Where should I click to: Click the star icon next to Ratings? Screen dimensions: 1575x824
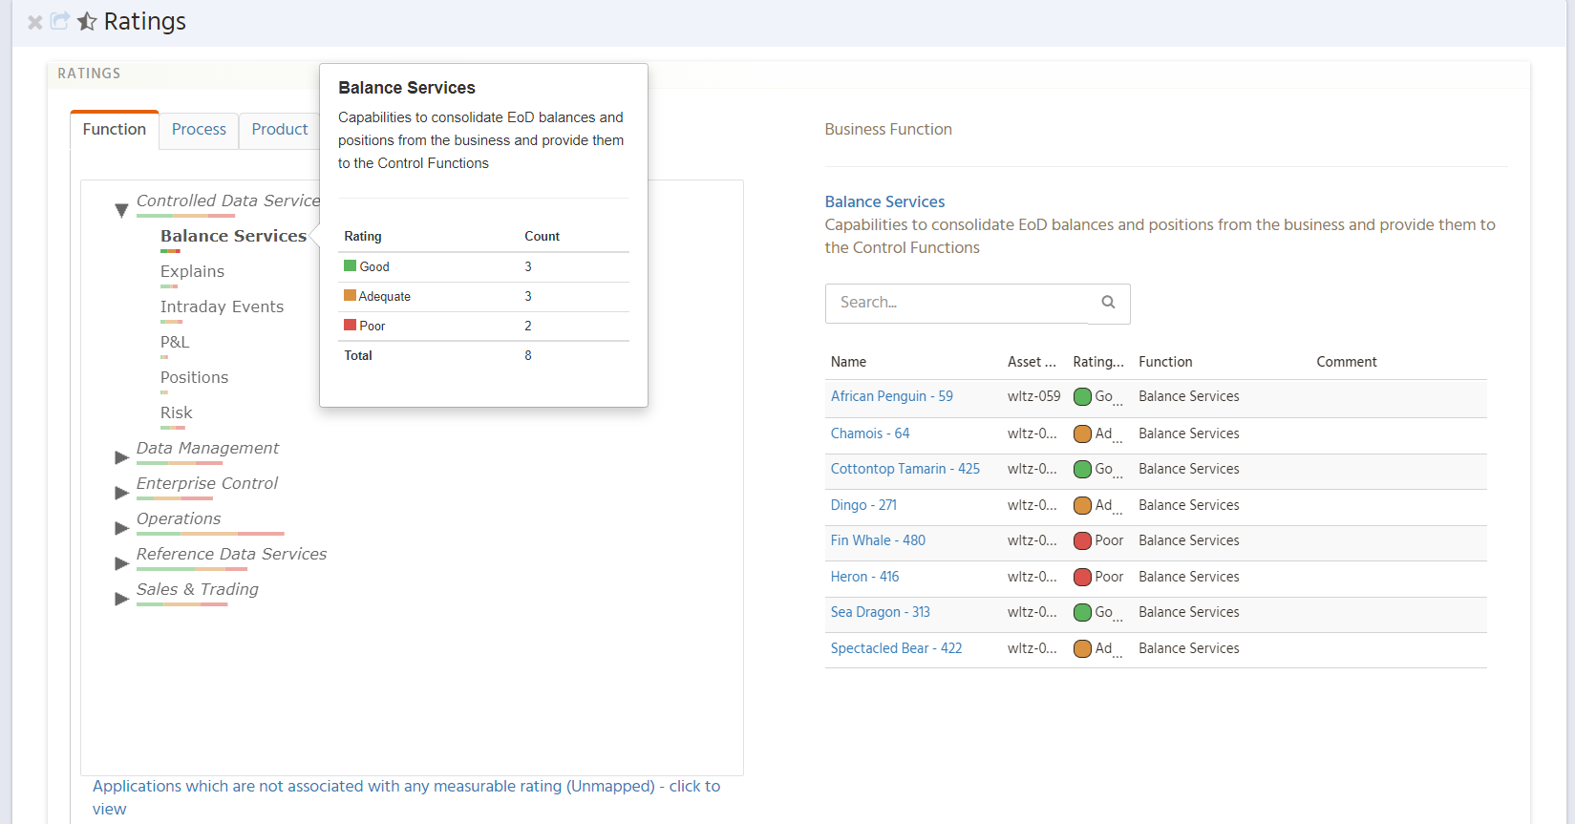(x=87, y=21)
